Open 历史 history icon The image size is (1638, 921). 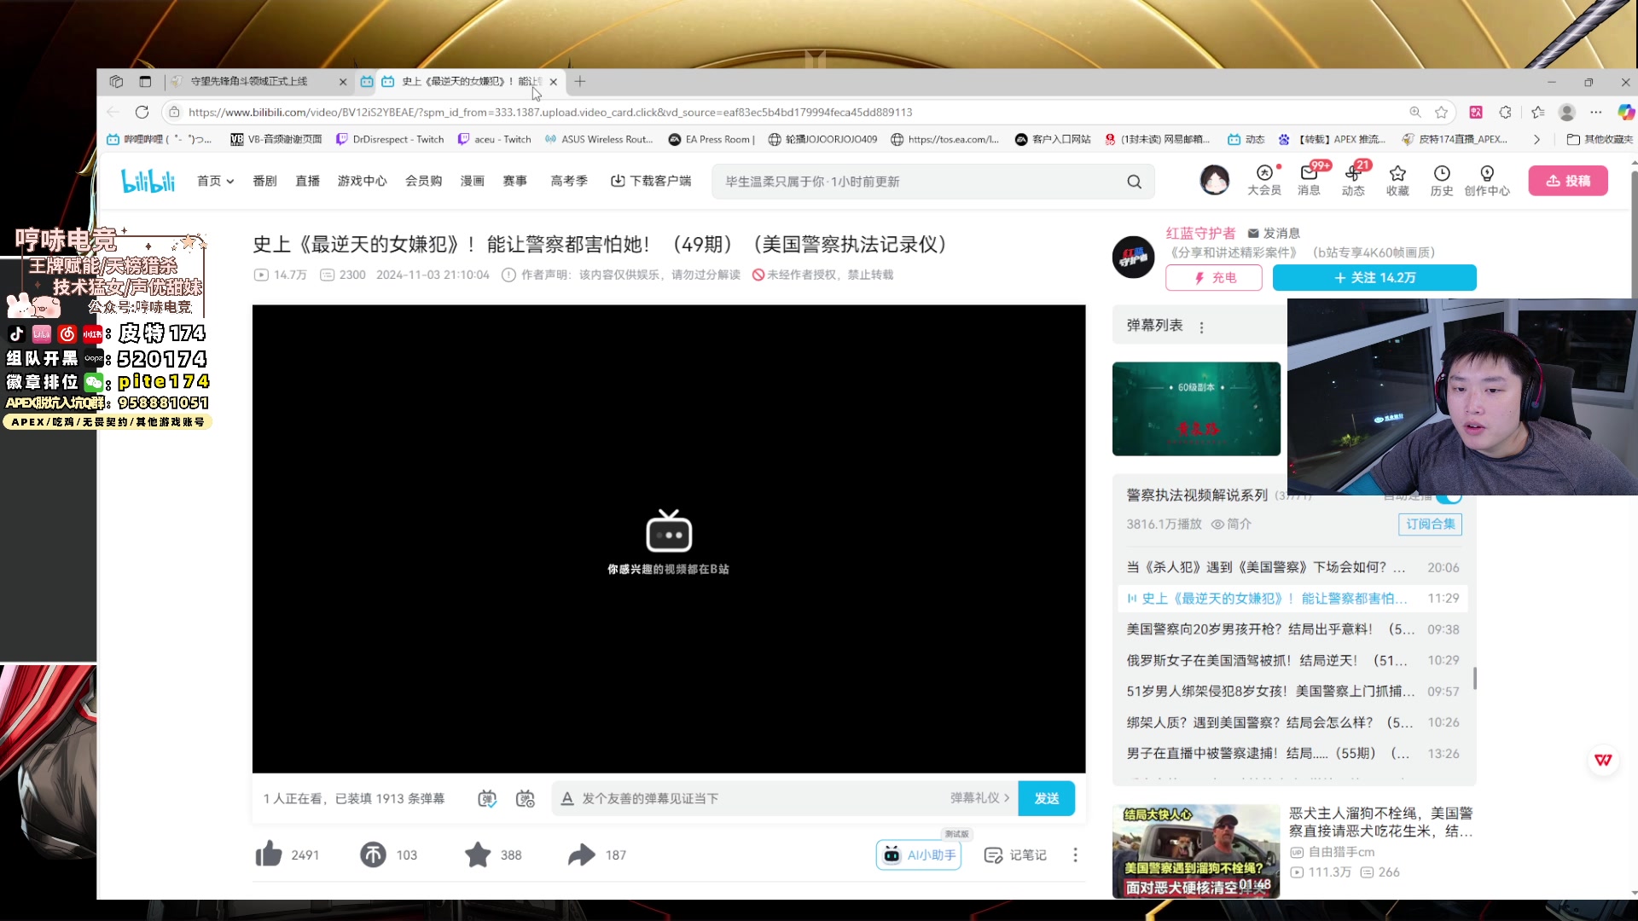coord(1442,180)
